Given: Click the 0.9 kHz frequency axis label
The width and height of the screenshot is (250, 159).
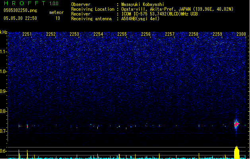Looking at the screenshot, I should (x=4, y=91).
